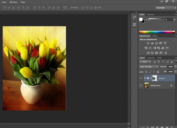This screenshot has height=128, width=177.
Task: Toggle lock transparent pixels
Action: 146,72
